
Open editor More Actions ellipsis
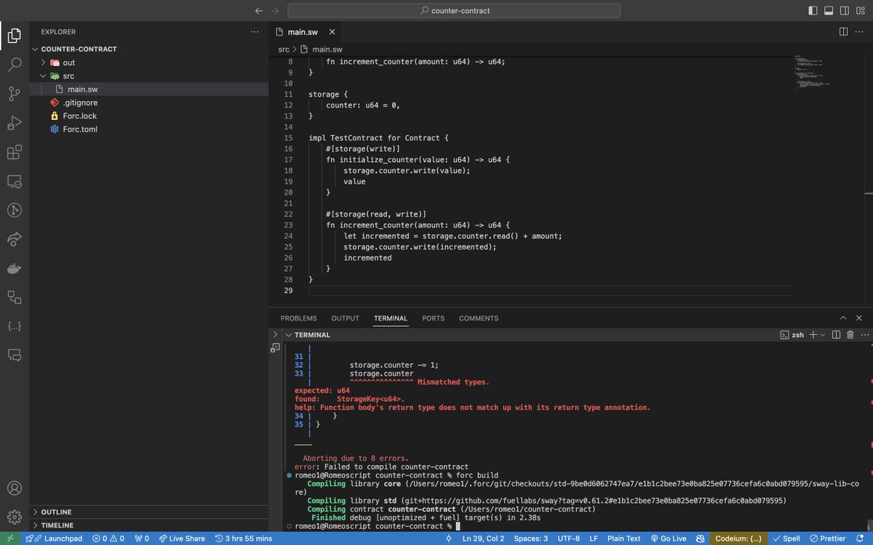(859, 31)
